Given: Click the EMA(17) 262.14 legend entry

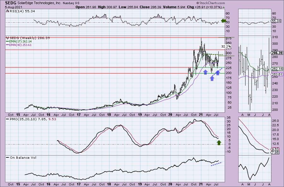Looking at the screenshot, I should [x=19, y=41].
